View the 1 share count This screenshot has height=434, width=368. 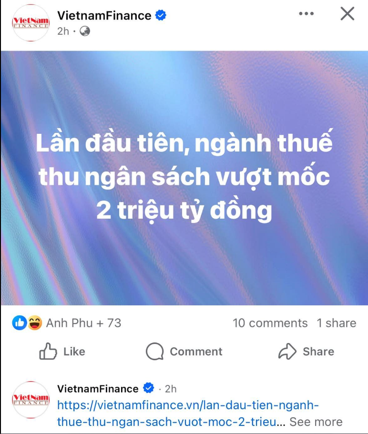337,323
